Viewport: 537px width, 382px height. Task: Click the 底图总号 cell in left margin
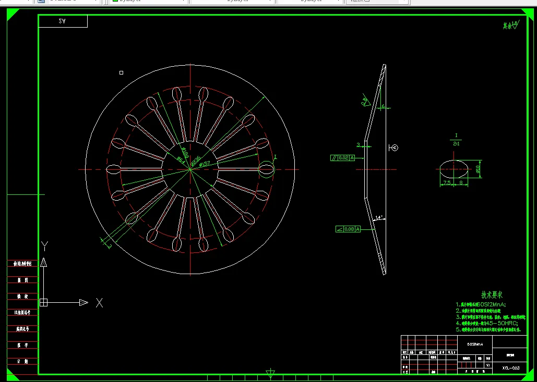(23, 329)
